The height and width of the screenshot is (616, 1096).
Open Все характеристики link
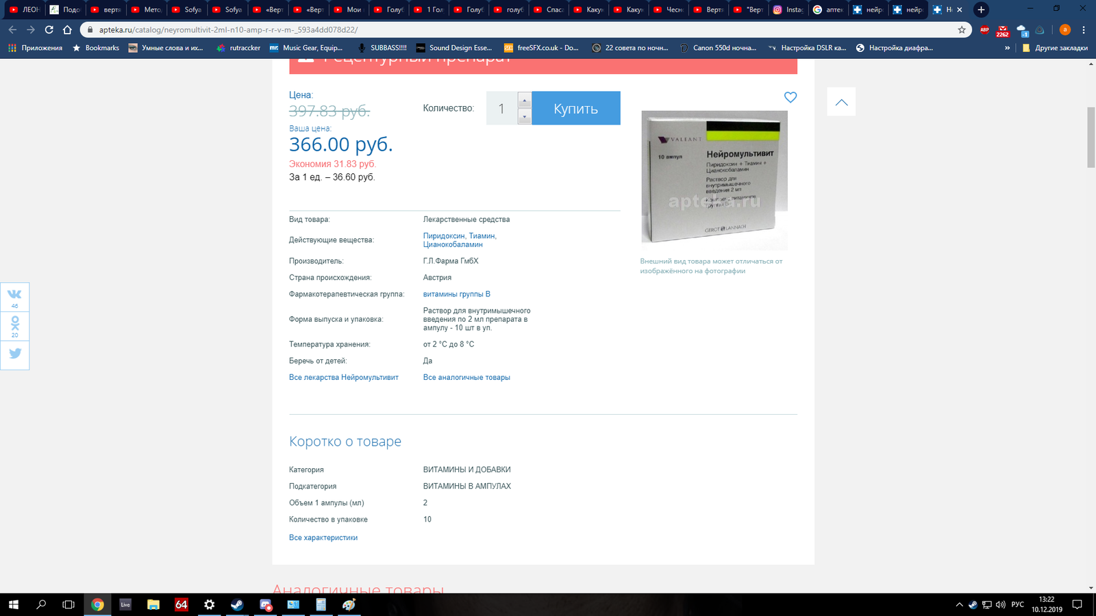323,538
